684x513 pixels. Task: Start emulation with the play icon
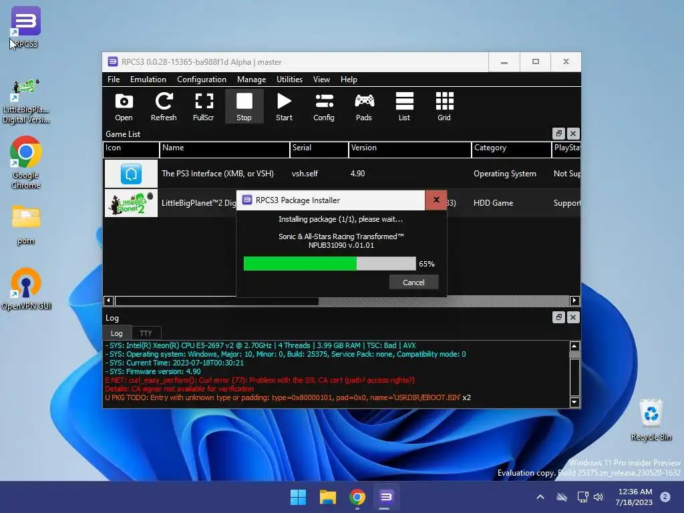pyautogui.click(x=284, y=106)
